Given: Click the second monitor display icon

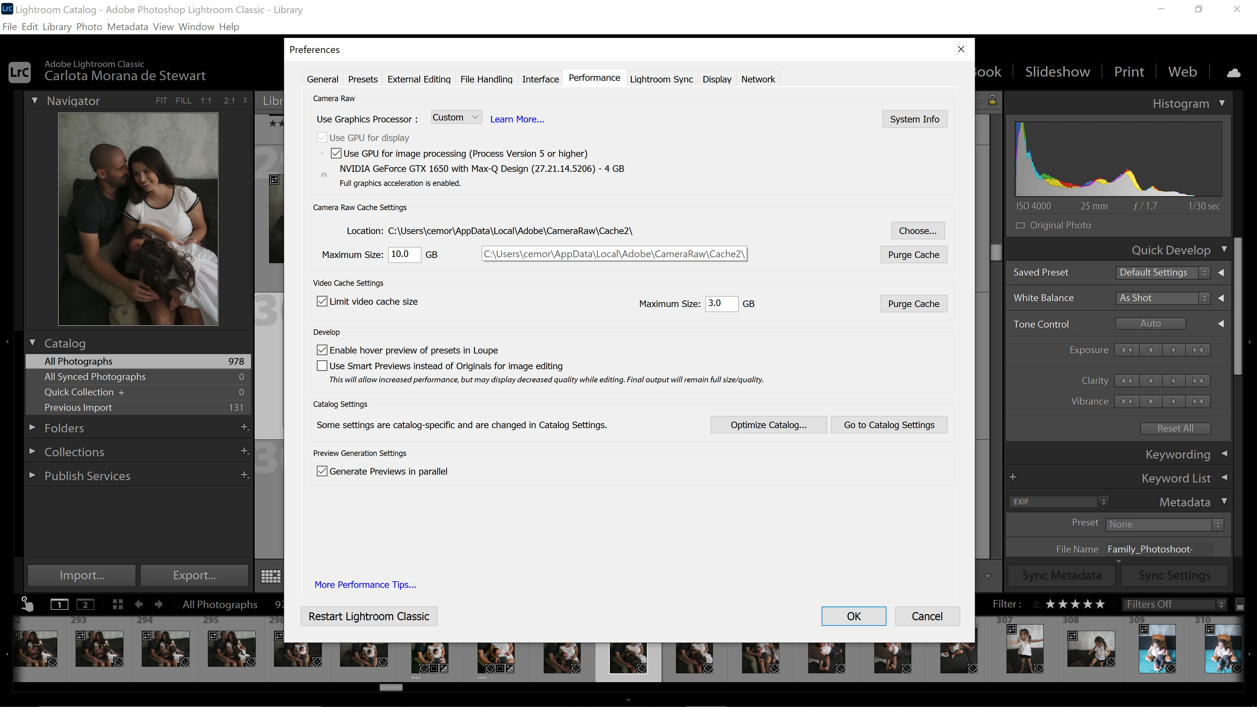Looking at the screenshot, I should (85, 605).
